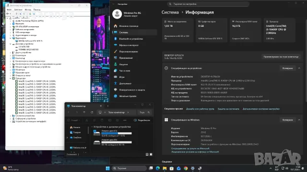Open Gallery in Explorer navigation pane
307x172 pixels.
[75, 132]
